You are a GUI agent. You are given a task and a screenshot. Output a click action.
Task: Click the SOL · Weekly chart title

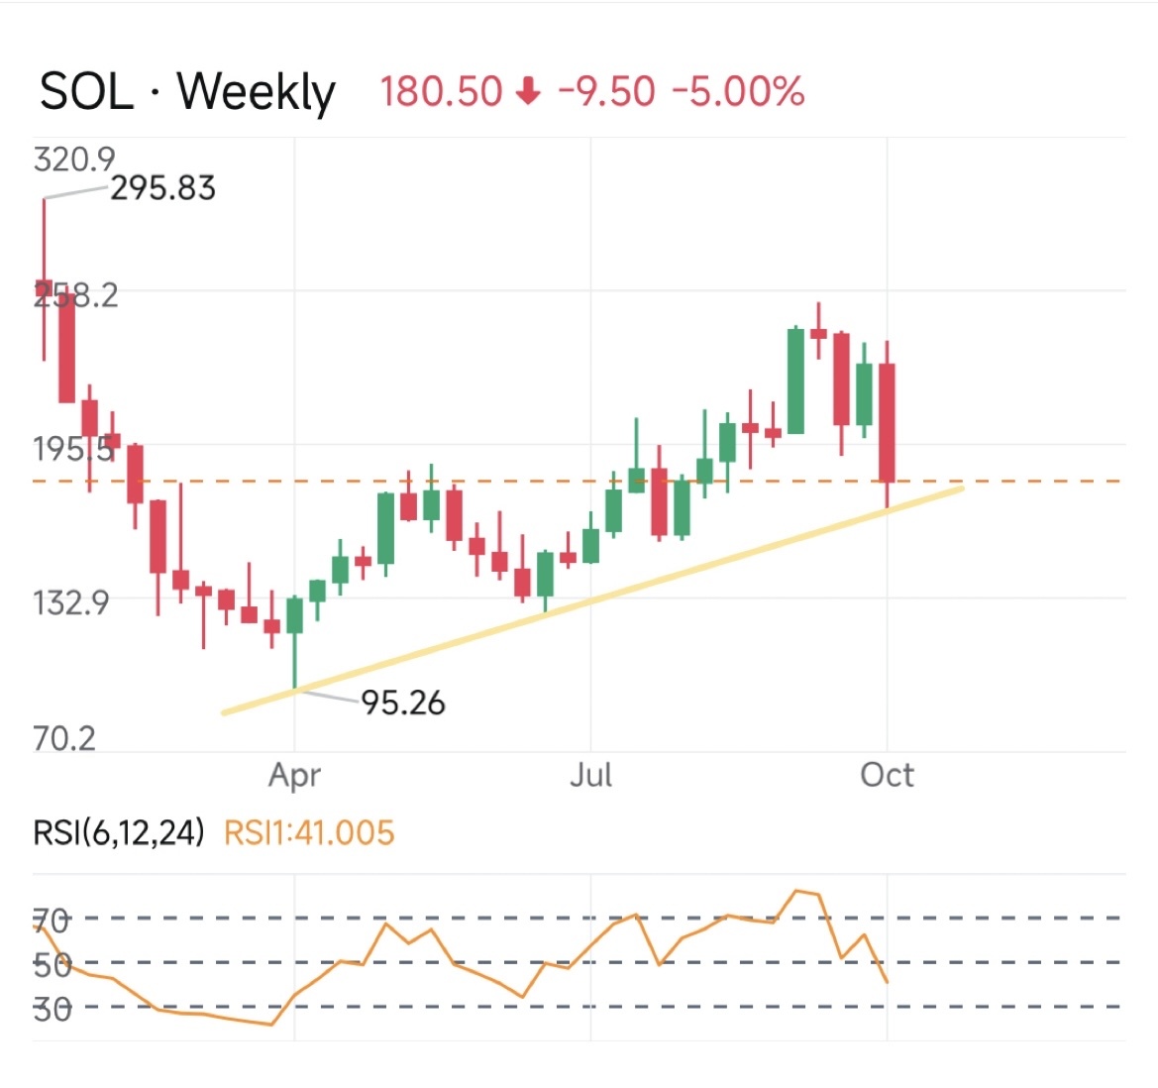click(187, 92)
